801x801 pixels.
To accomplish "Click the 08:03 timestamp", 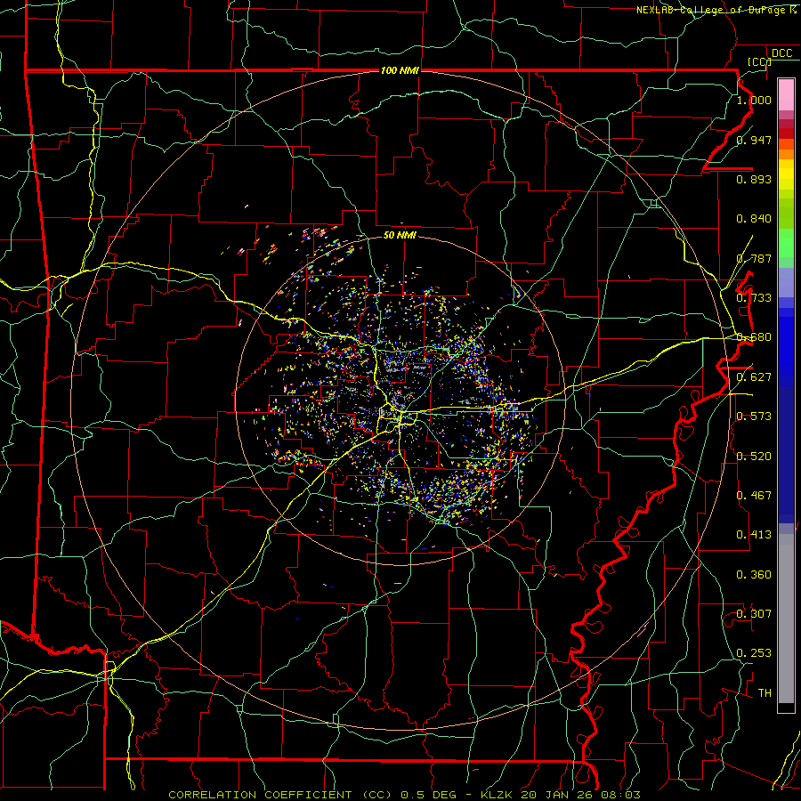I will pyautogui.click(x=619, y=795).
